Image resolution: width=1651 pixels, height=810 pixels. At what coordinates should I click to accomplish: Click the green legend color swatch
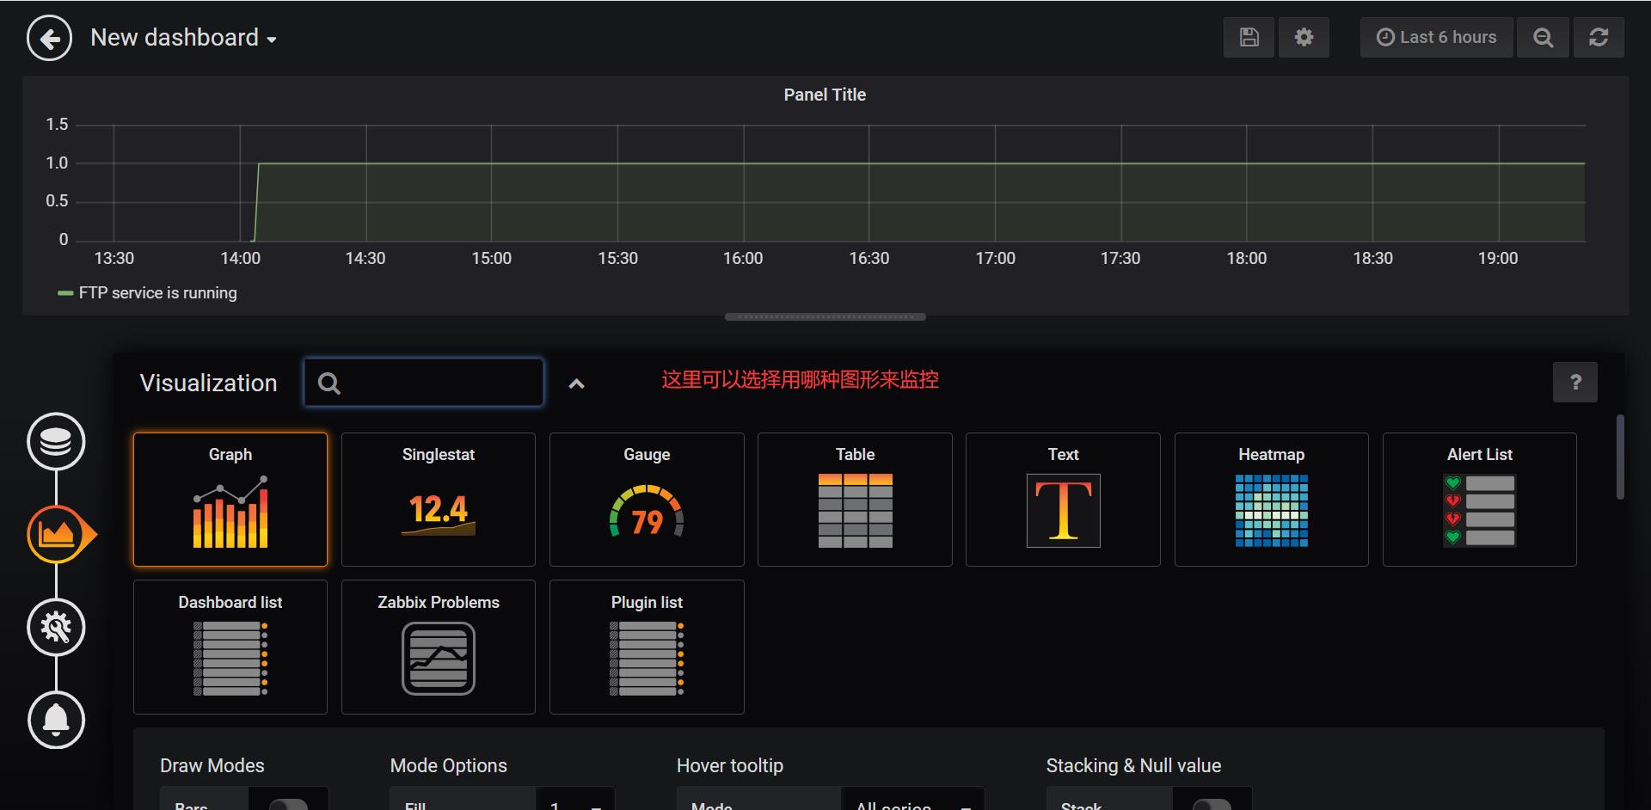click(x=65, y=293)
